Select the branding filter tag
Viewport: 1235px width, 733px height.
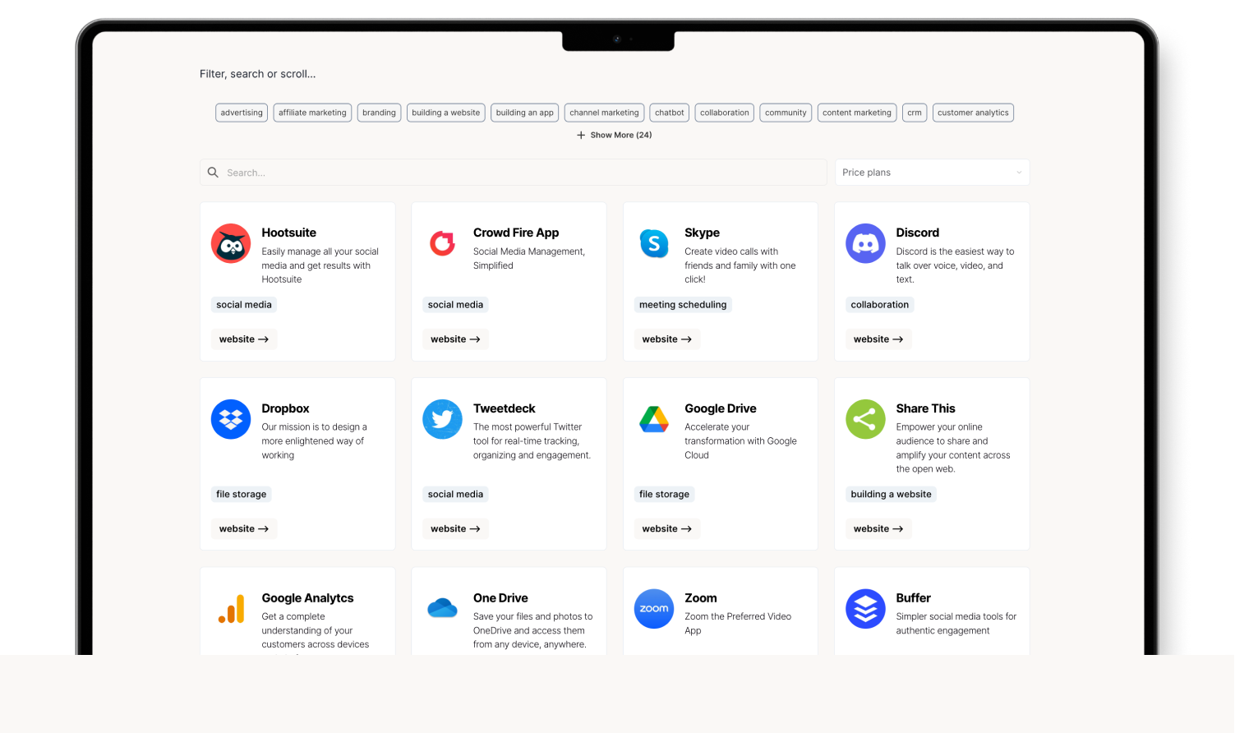click(x=379, y=113)
